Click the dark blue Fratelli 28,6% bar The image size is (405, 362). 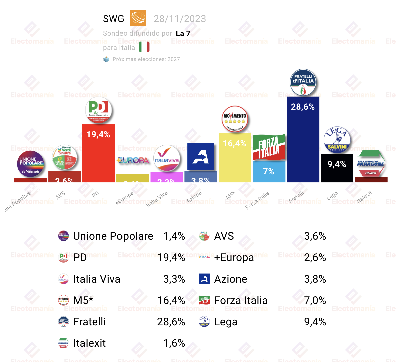pos(303,139)
